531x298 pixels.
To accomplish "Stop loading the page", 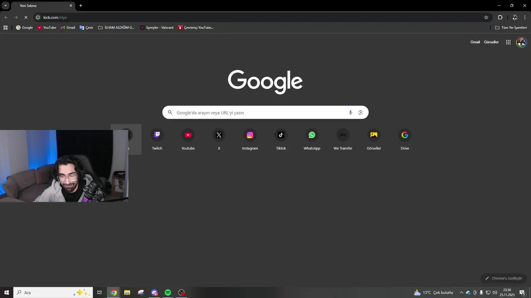I will 26,17.
